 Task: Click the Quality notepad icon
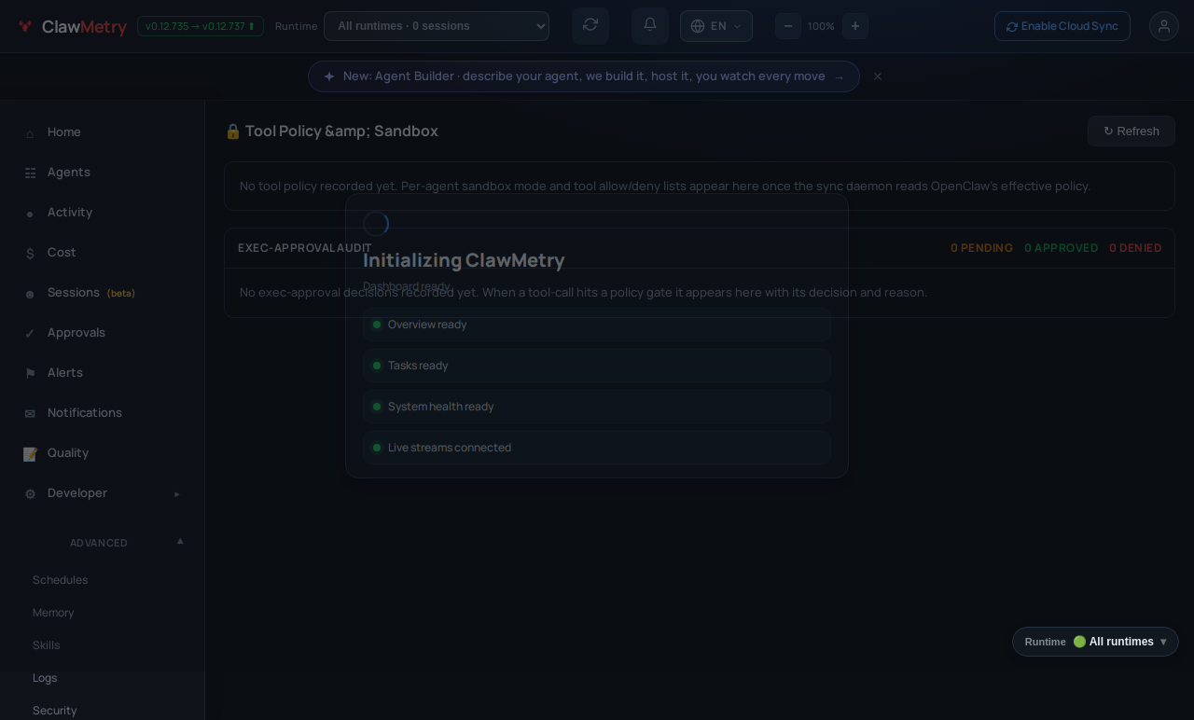click(x=30, y=454)
